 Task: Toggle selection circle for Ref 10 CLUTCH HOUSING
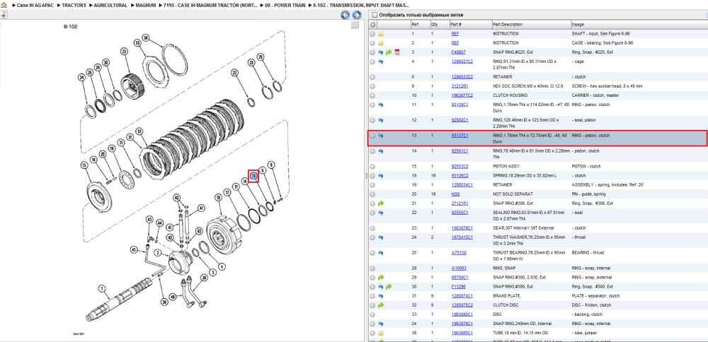(372, 95)
